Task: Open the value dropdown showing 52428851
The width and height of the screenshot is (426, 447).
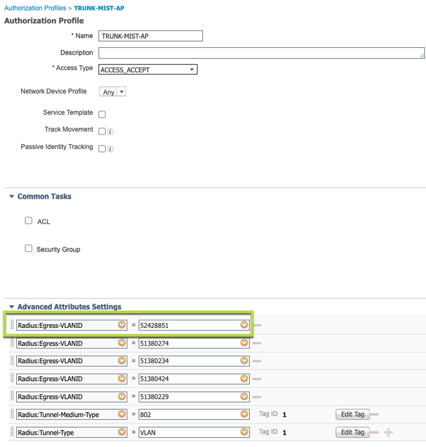Action: pos(244,325)
